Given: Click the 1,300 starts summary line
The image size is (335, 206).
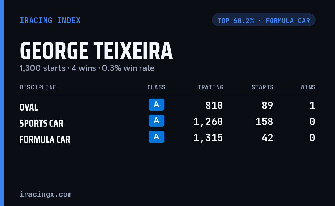Looking at the screenshot, I should [x=87, y=68].
